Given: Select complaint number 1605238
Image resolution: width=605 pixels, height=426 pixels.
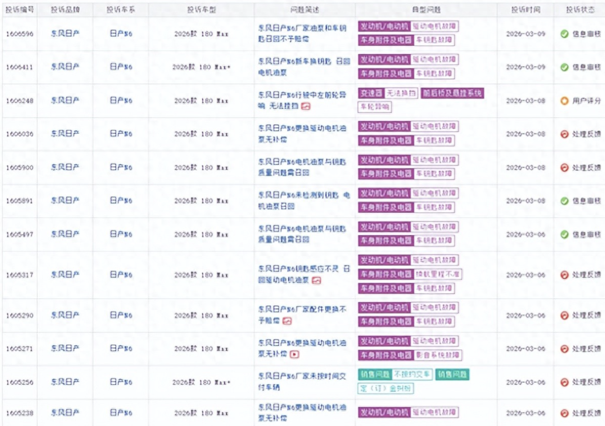Looking at the screenshot, I should pyautogui.click(x=20, y=413).
